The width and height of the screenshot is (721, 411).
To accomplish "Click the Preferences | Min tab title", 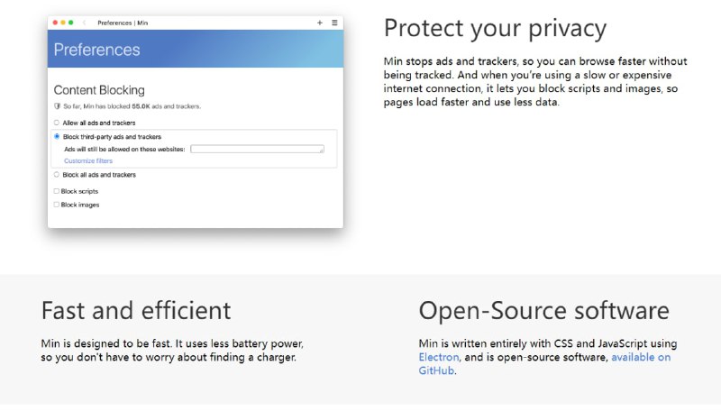I will [x=123, y=23].
